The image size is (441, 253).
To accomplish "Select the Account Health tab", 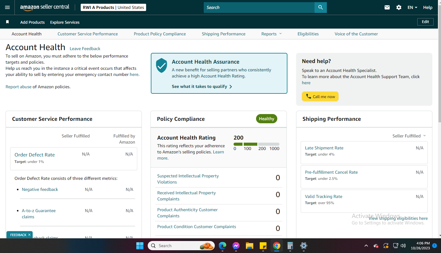I will (26, 34).
